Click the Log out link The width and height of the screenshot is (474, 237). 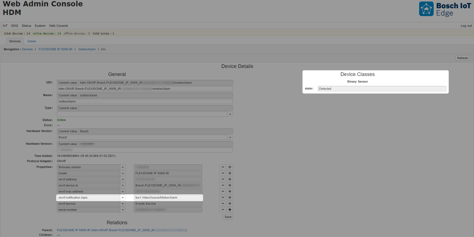tap(466, 26)
